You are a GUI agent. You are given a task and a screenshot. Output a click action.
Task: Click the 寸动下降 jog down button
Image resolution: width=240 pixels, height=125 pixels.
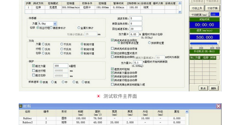coord(212,8)
